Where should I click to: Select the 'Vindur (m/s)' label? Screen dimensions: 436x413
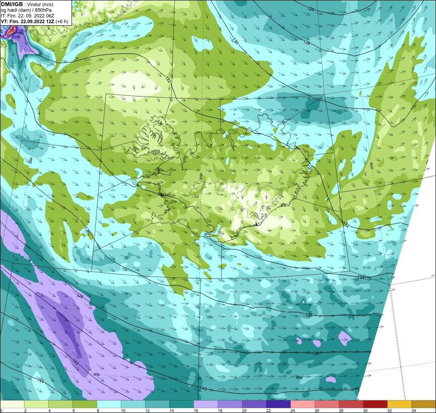pyautogui.click(x=40, y=5)
